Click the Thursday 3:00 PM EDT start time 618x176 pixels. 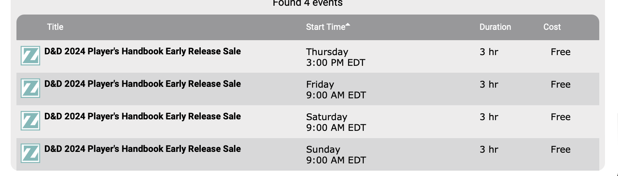(x=335, y=57)
